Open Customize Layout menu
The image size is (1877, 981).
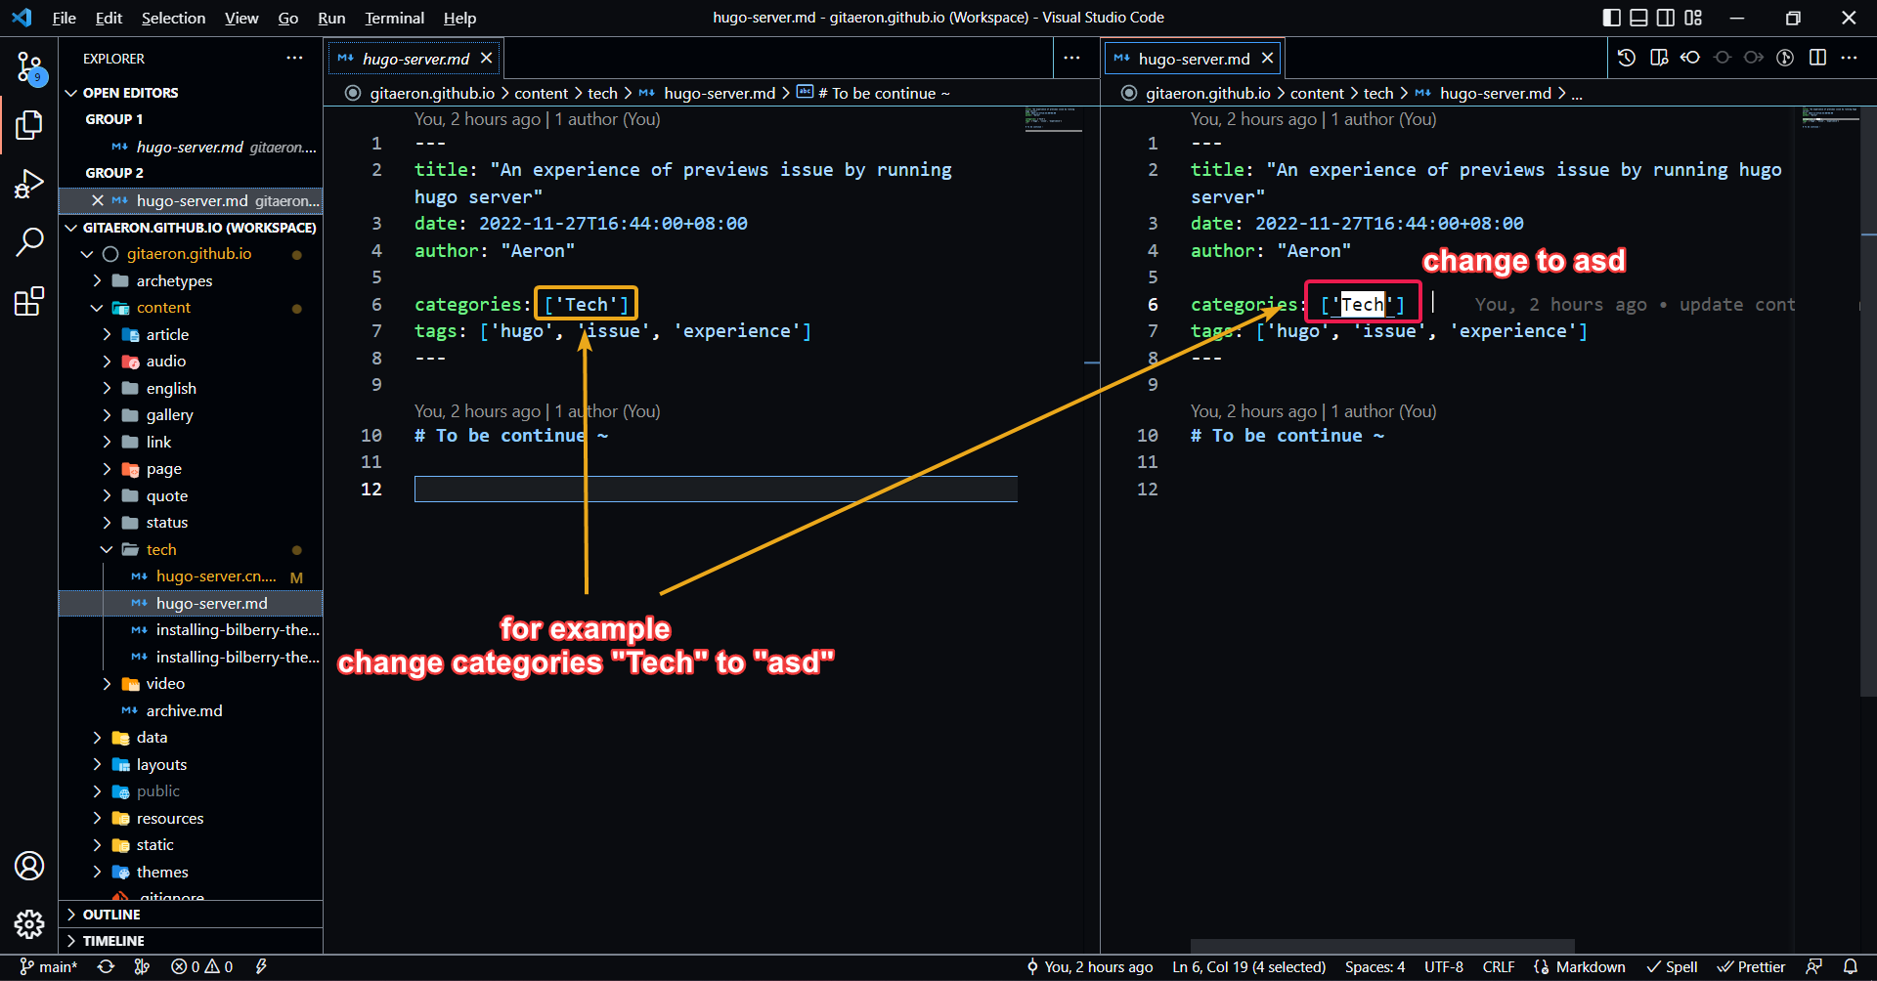coord(1693,18)
